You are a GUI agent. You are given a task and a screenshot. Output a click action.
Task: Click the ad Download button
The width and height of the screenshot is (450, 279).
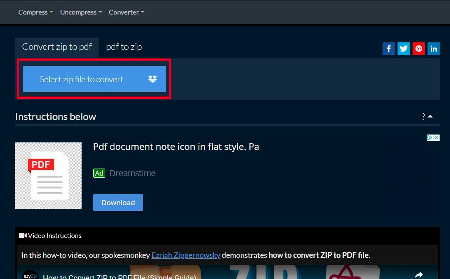coord(118,203)
